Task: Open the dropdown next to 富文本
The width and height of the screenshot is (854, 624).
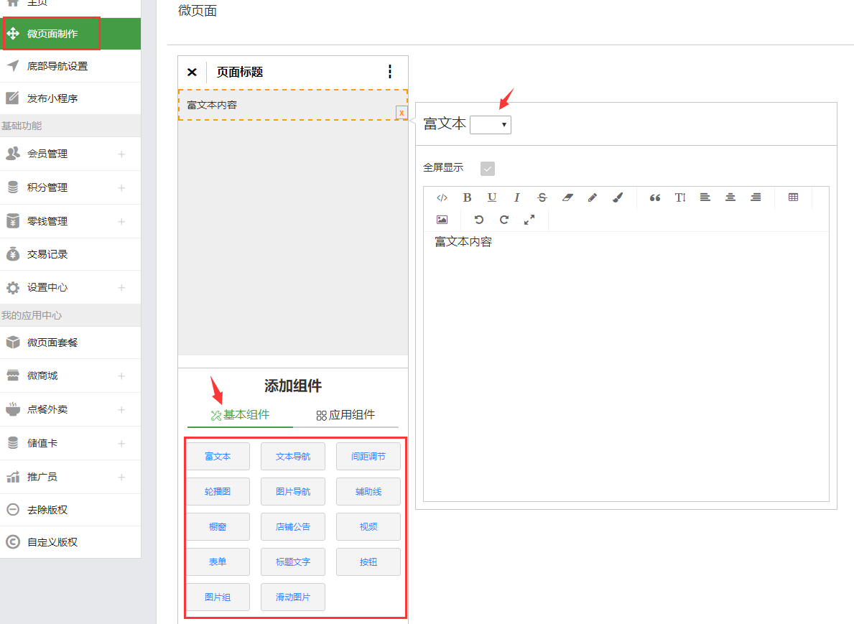Action: 491,125
